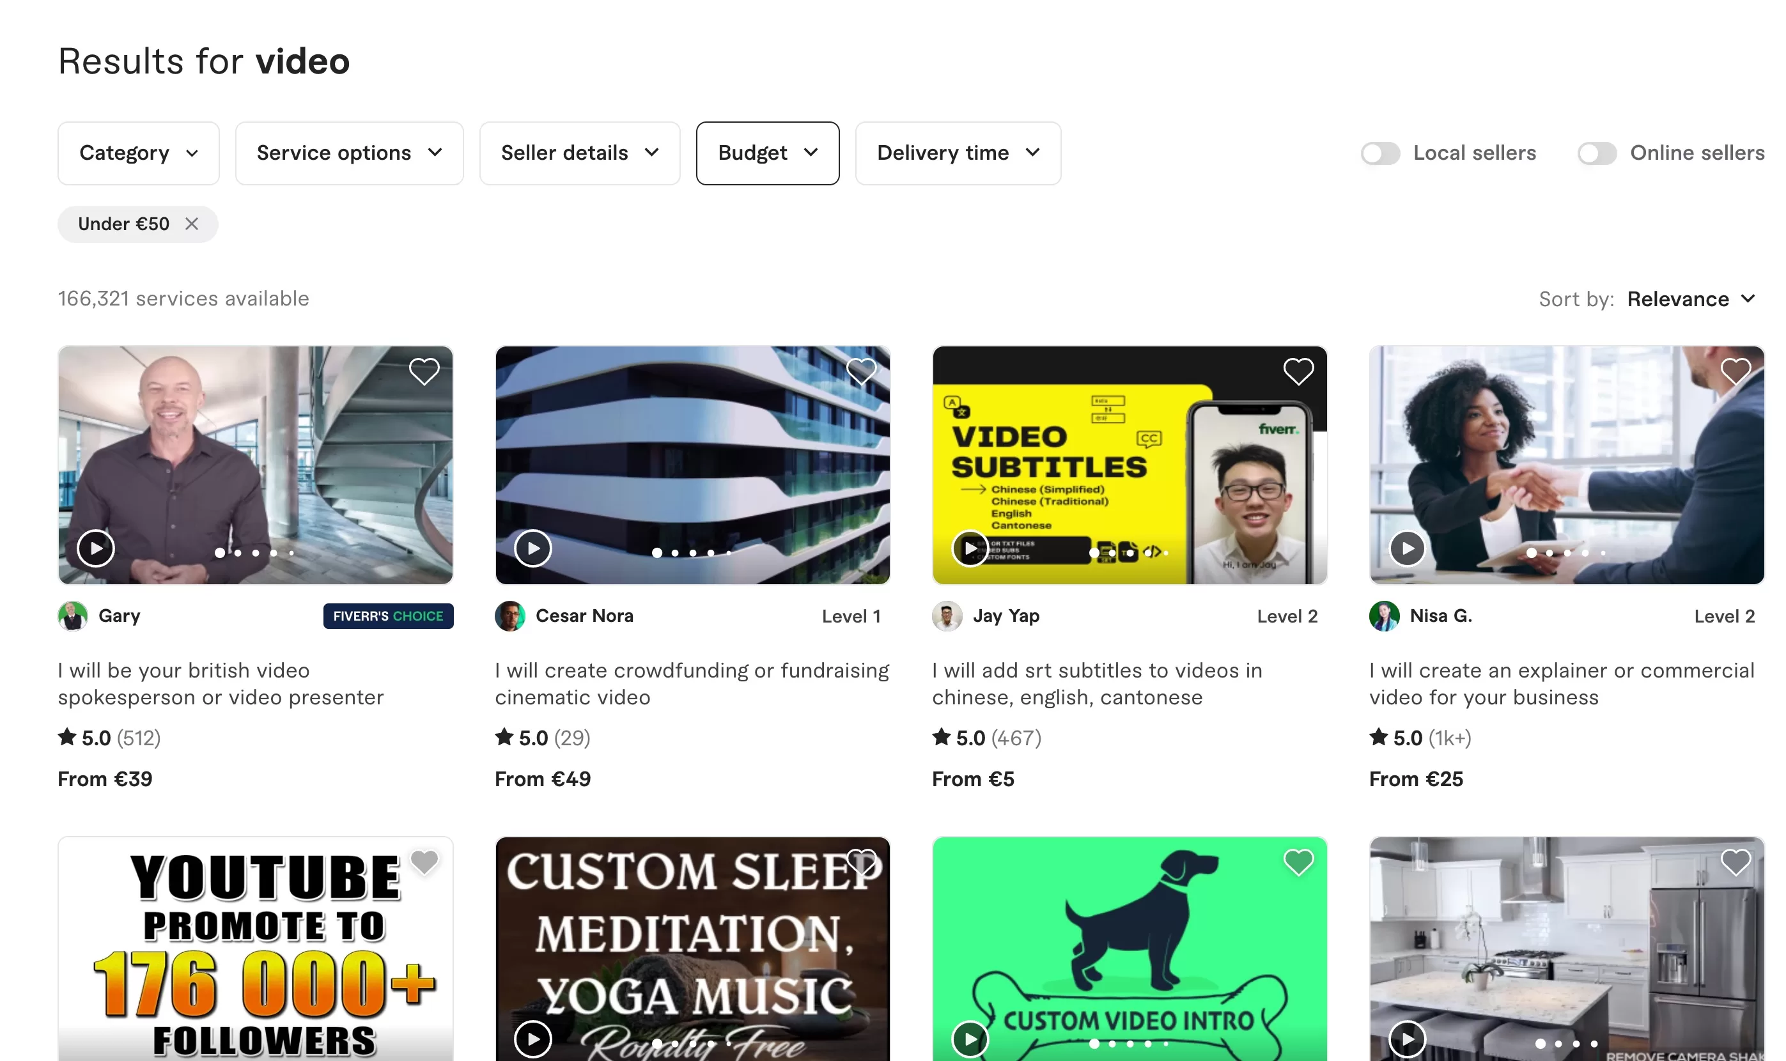Open Gary's spokesperson gig thumbnail
Image resolution: width=1786 pixels, height=1061 pixels.
pyautogui.click(x=255, y=465)
